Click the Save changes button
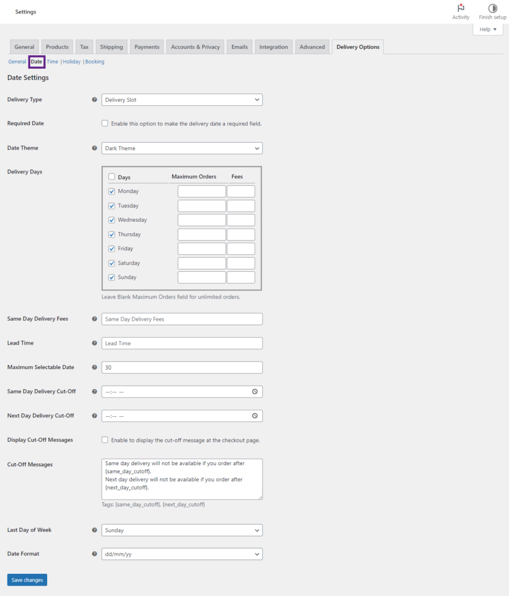Image resolution: width=509 pixels, height=596 pixels. [27, 580]
